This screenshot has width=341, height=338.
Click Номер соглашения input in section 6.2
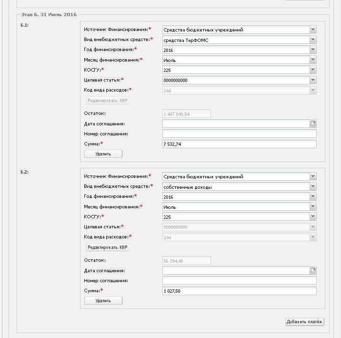click(239, 281)
